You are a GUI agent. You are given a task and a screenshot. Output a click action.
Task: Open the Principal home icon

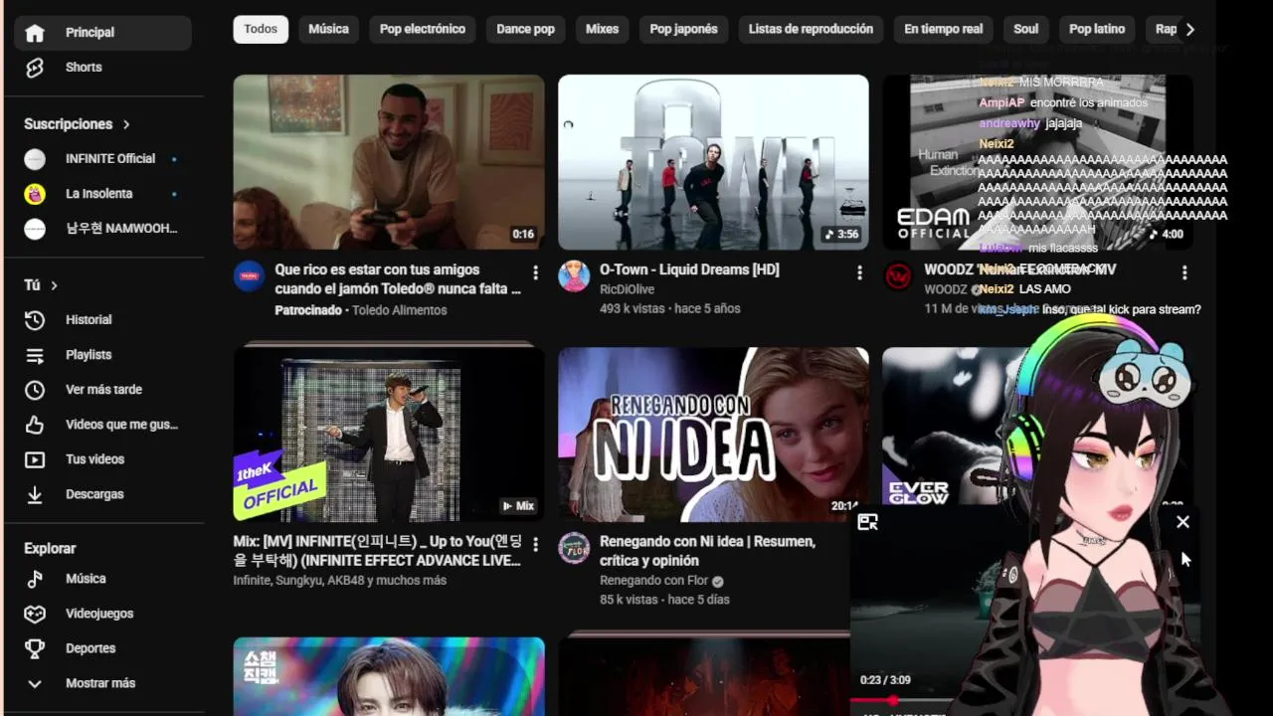pos(35,33)
